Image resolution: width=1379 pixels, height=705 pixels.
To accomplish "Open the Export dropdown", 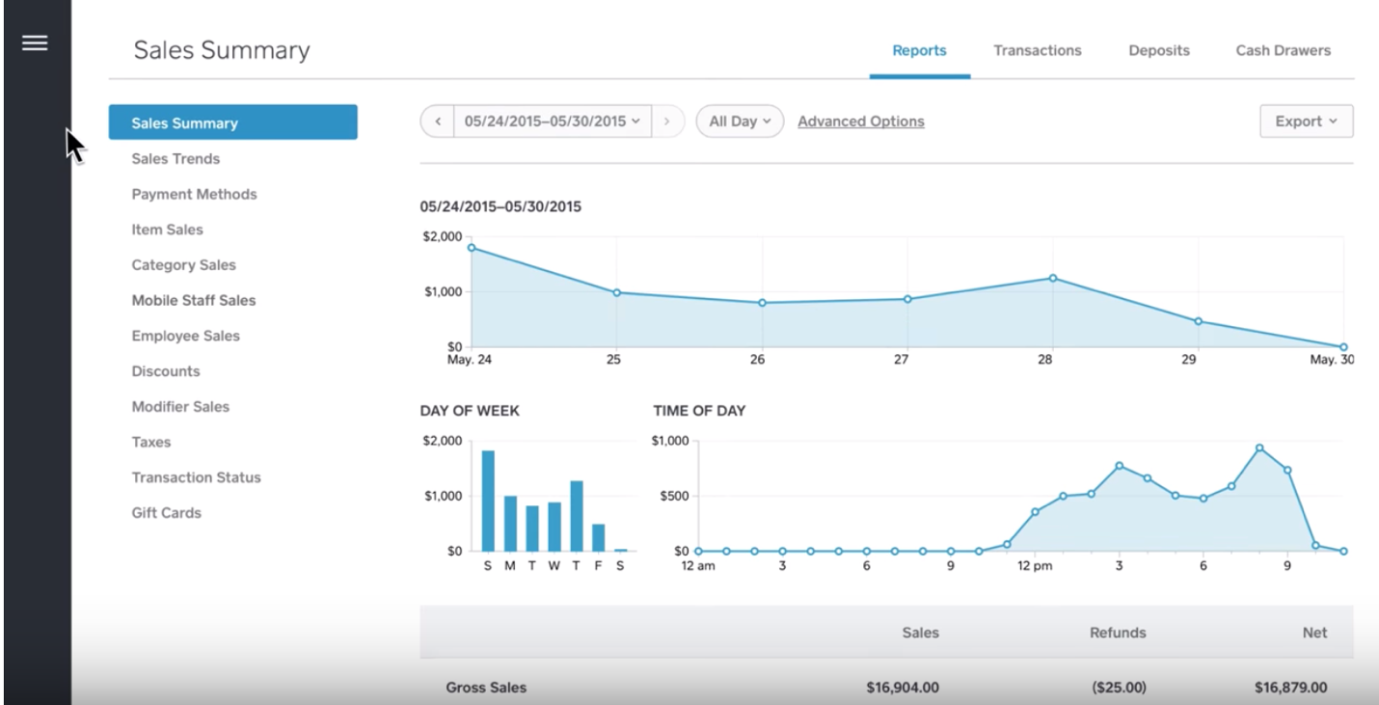I will [x=1306, y=122].
